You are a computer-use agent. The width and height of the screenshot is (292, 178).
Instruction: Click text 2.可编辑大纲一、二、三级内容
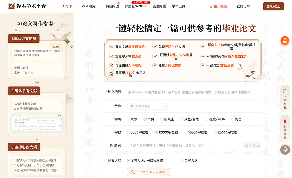pos(34,165)
